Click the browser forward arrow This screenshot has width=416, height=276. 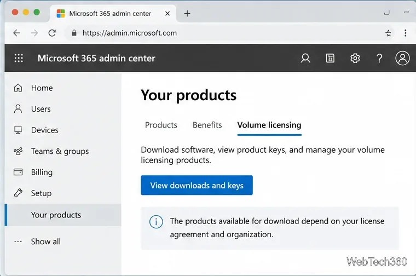point(34,33)
